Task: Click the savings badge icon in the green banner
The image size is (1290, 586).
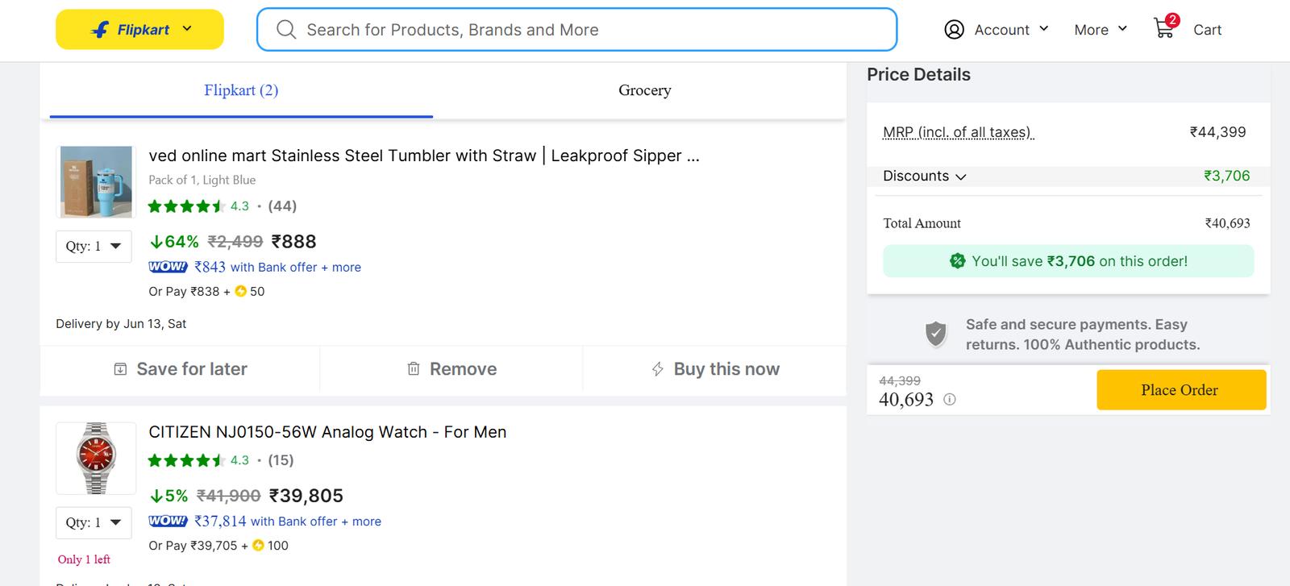Action: pos(957,261)
